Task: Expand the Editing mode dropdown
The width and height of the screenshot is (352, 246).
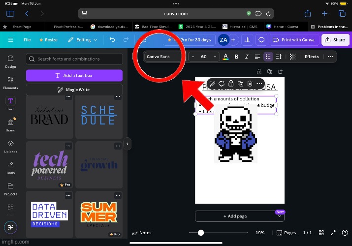Action: coord(83,40)
